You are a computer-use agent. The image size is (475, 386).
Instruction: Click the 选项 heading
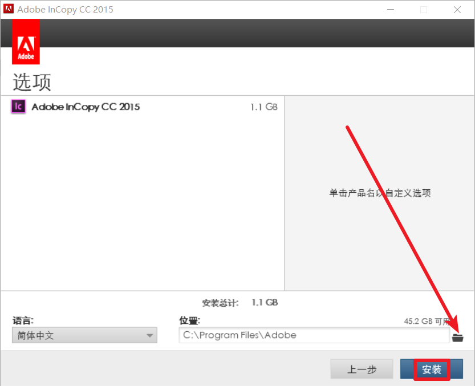coord(32,82)
